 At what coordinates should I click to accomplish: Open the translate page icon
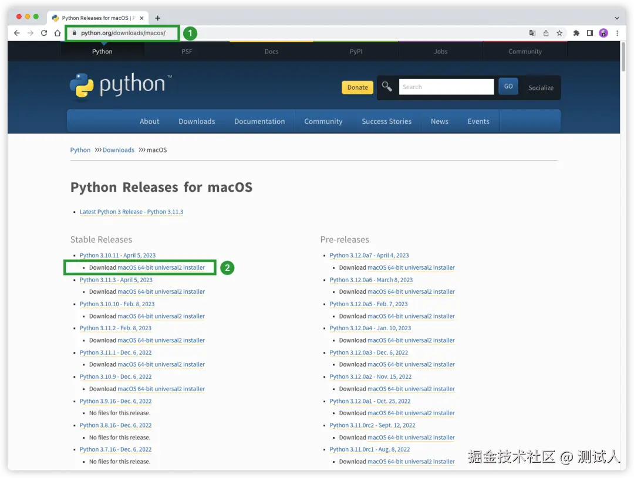[x=532, y=33]
